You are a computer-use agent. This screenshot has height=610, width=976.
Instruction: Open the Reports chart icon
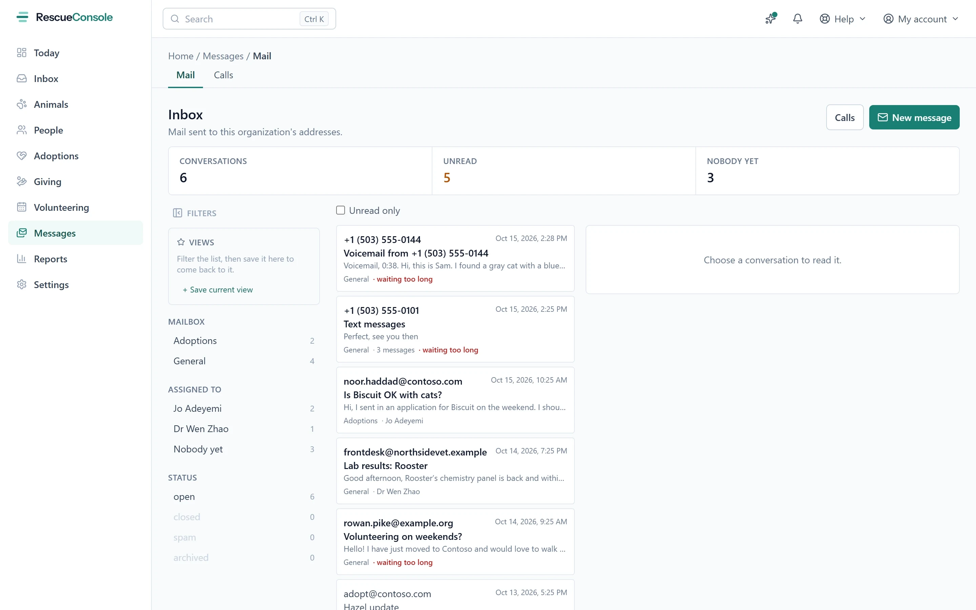[x=22, y=259]
